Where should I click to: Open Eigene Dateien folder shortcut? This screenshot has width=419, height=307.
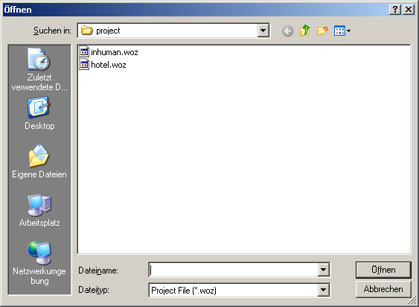[39, 162]
